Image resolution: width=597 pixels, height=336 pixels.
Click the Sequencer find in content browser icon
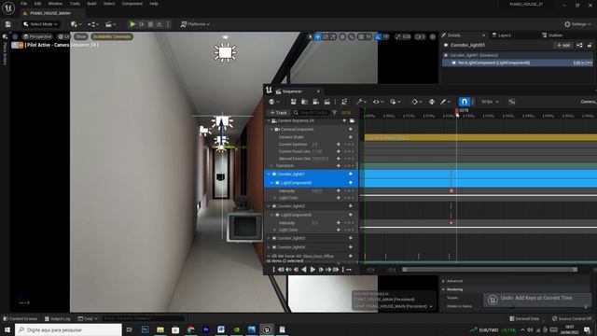(x=304, y=102)
